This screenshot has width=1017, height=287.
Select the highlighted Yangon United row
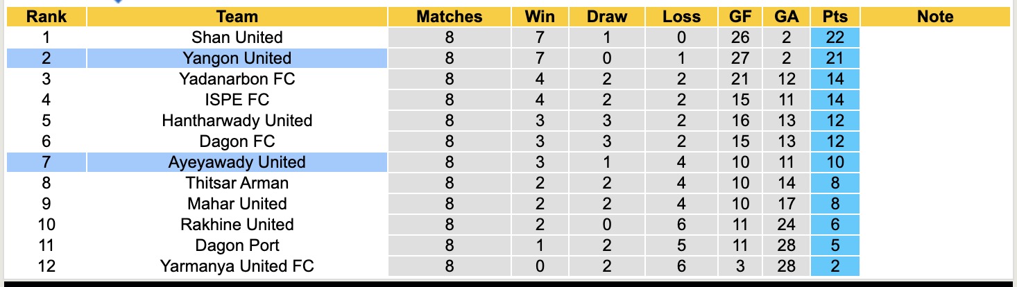pyautogui.click(x=237, y=58)
